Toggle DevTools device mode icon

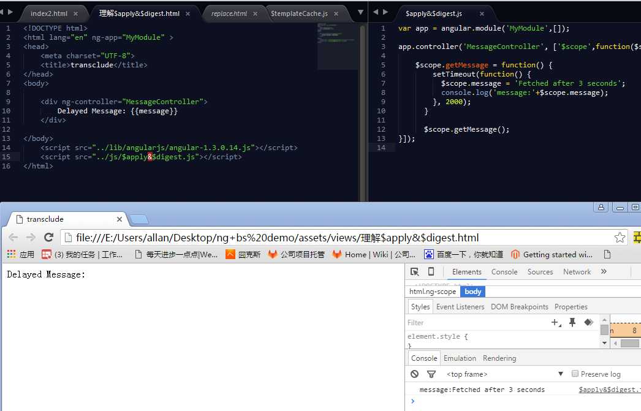click(431, 272)
